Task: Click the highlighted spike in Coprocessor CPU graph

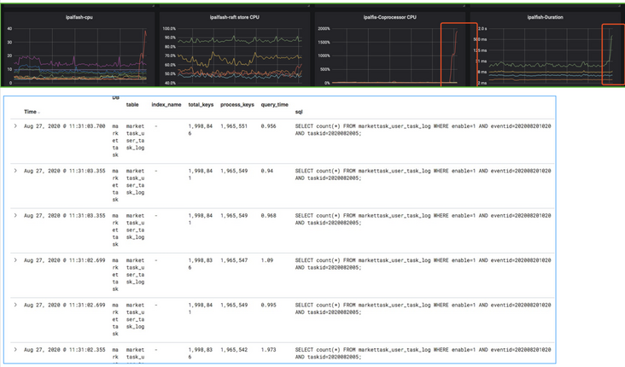Action: 454,53
